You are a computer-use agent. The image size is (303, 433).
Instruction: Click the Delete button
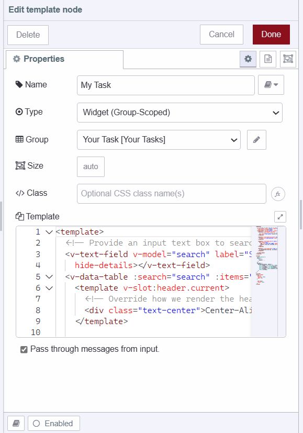pyautogui.click(x=28, y=35)
